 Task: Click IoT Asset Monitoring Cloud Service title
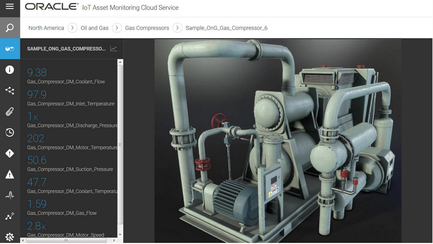click(130, 7)
